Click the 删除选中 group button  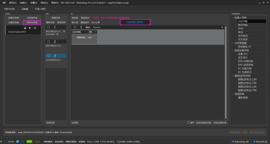point(85,22)
